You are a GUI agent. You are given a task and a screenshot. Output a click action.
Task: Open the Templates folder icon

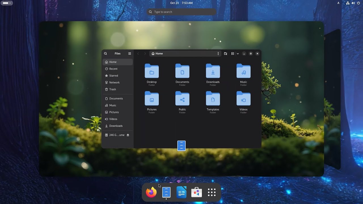click(x=213, y=98)
